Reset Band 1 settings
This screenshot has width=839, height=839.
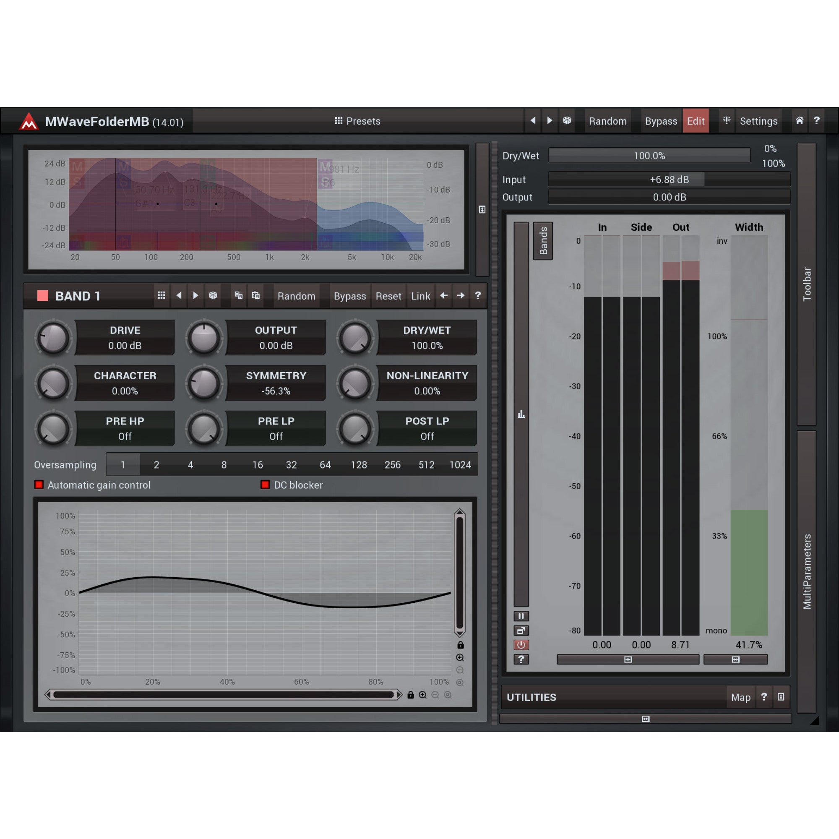tap(389, 296)
